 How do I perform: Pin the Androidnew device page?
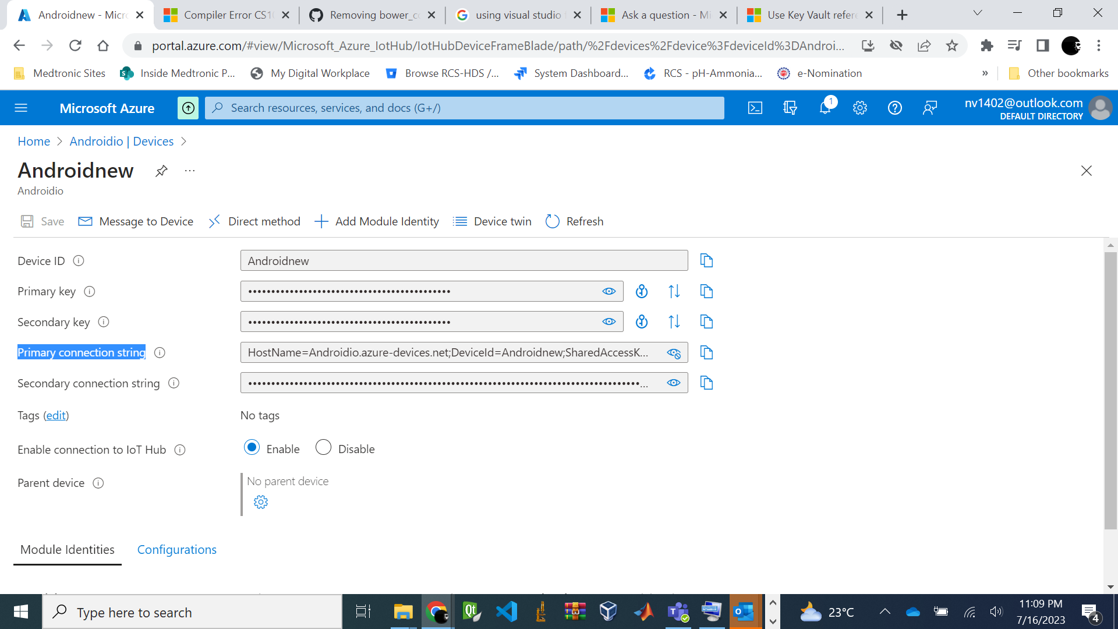coord(161,171)
